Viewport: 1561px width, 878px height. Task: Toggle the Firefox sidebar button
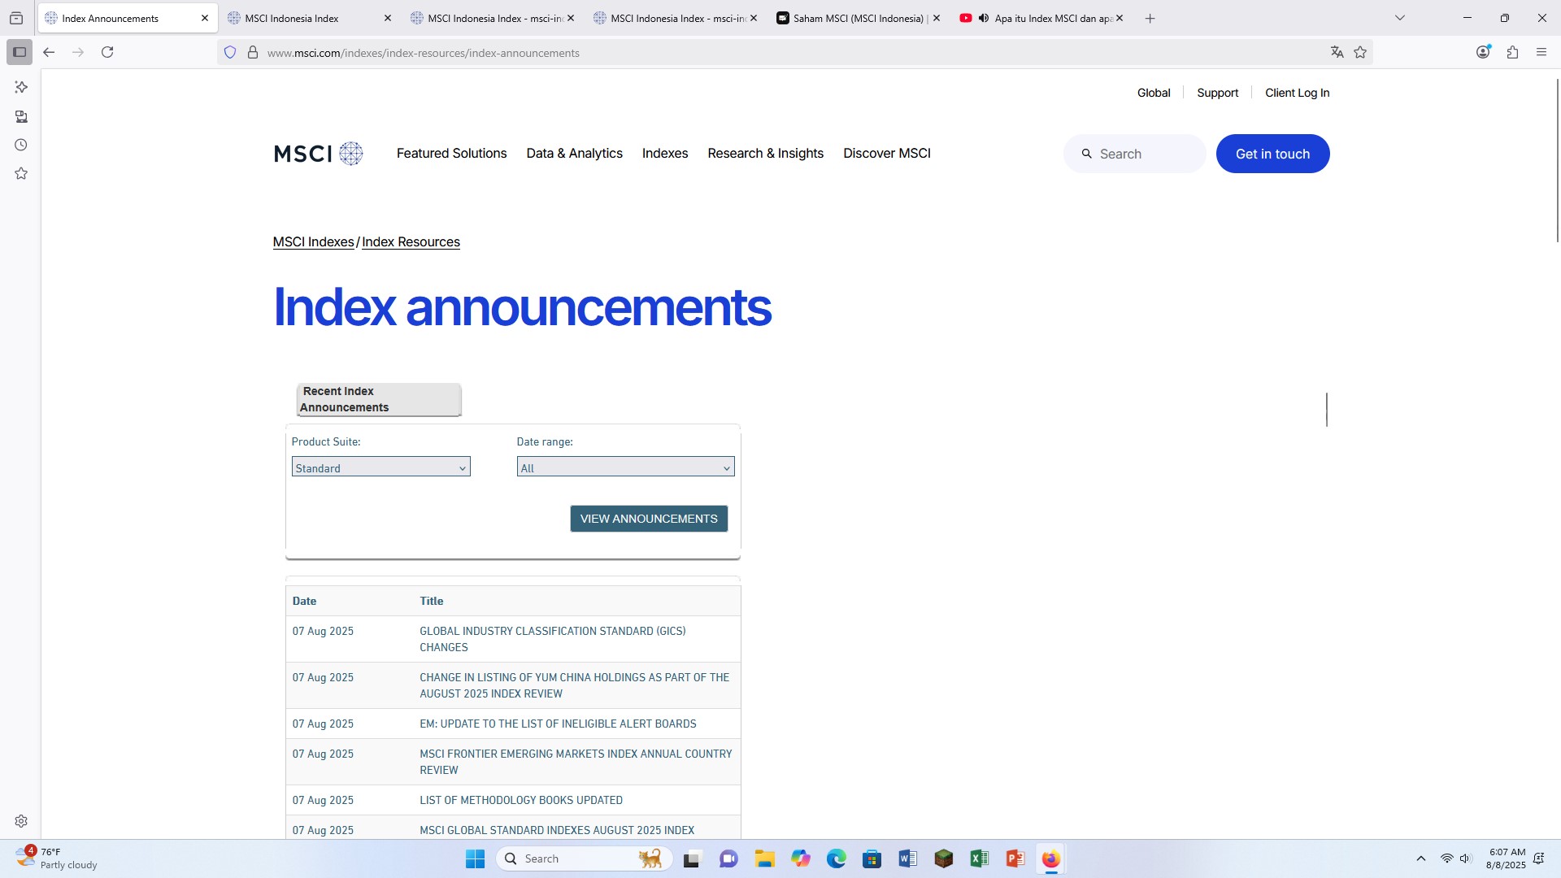(20, 52)
